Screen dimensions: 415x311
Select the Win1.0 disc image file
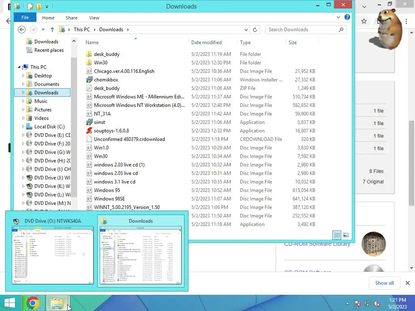pos(101,147)
